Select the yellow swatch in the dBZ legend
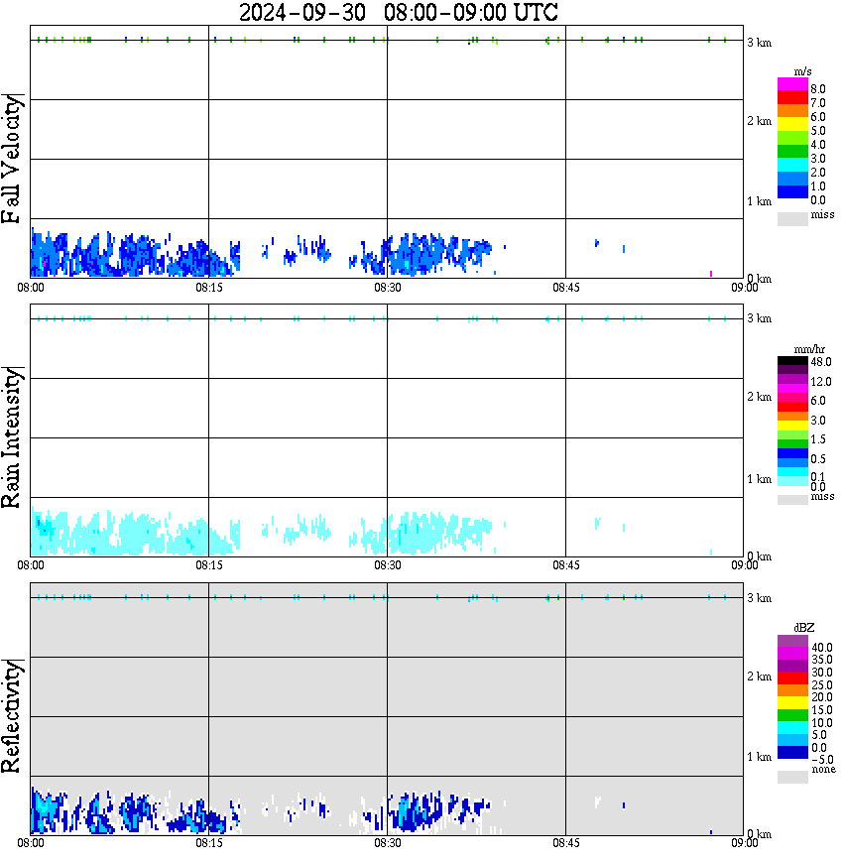The image size is (843, 861). tap(792, 703)
